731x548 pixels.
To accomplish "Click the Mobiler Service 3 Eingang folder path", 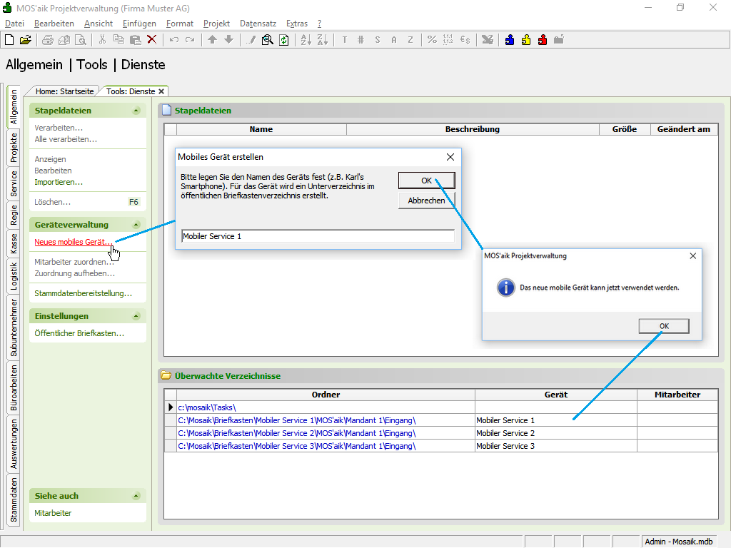I will tap(297, 447).
